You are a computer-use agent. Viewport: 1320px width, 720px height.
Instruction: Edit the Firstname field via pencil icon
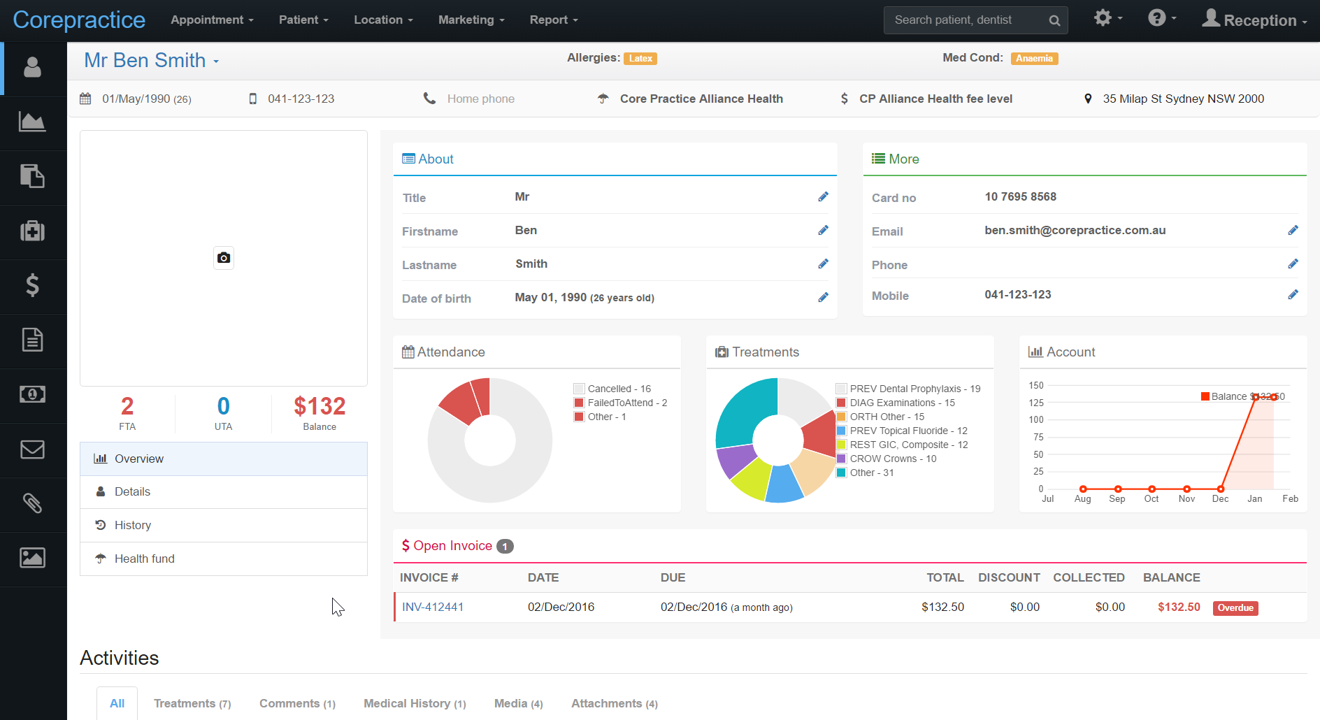click(x=823, y=230)
